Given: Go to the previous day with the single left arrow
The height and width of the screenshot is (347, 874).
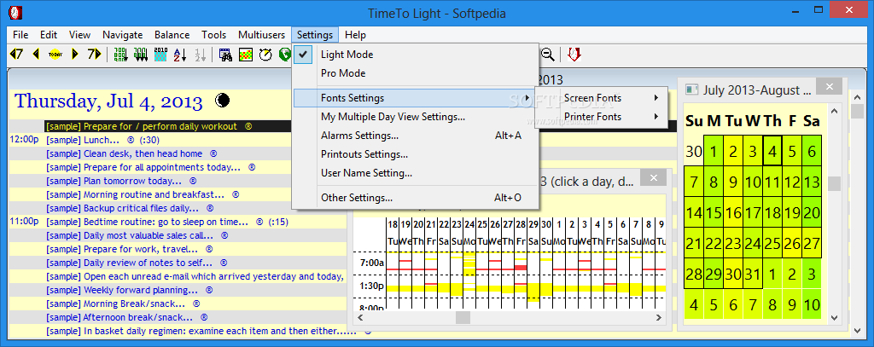Looking at the screenshot, I should [x=36, y=54].
